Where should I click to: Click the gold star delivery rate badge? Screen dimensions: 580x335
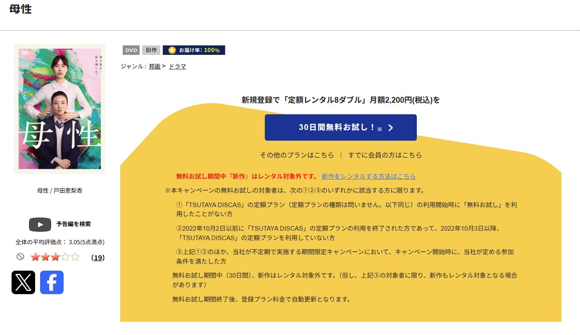tap(194, 50)
